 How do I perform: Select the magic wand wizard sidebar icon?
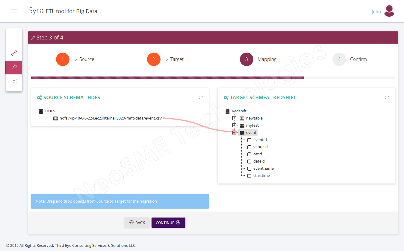14,67
